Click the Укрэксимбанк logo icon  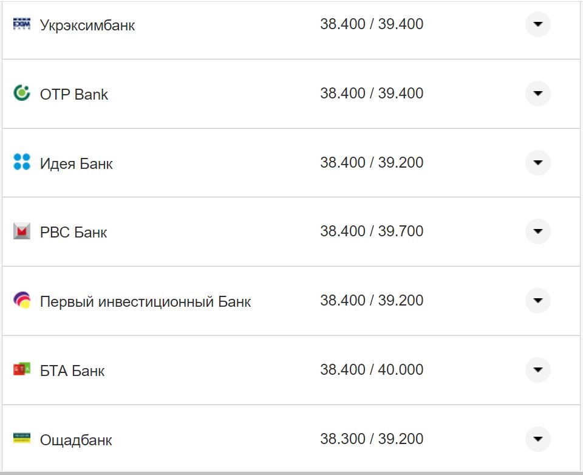click(x=22, y=24)
